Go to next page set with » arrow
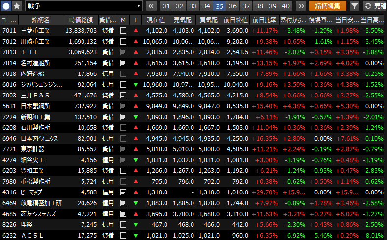The height and width of the screenshot is (240, 387). click(301, 6)
